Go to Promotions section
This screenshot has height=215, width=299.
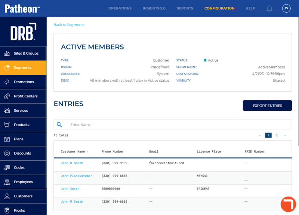click(x=23, y=82)
